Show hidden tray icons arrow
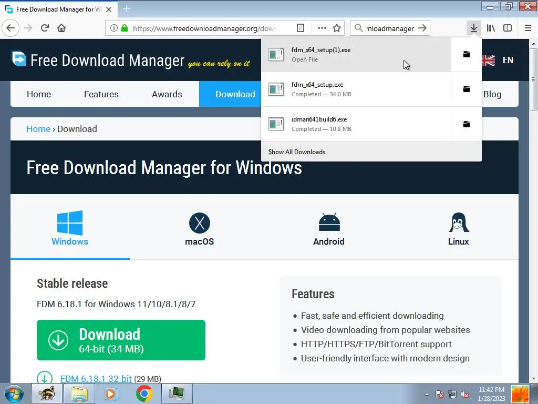538x404 pixels. [427, 394]
